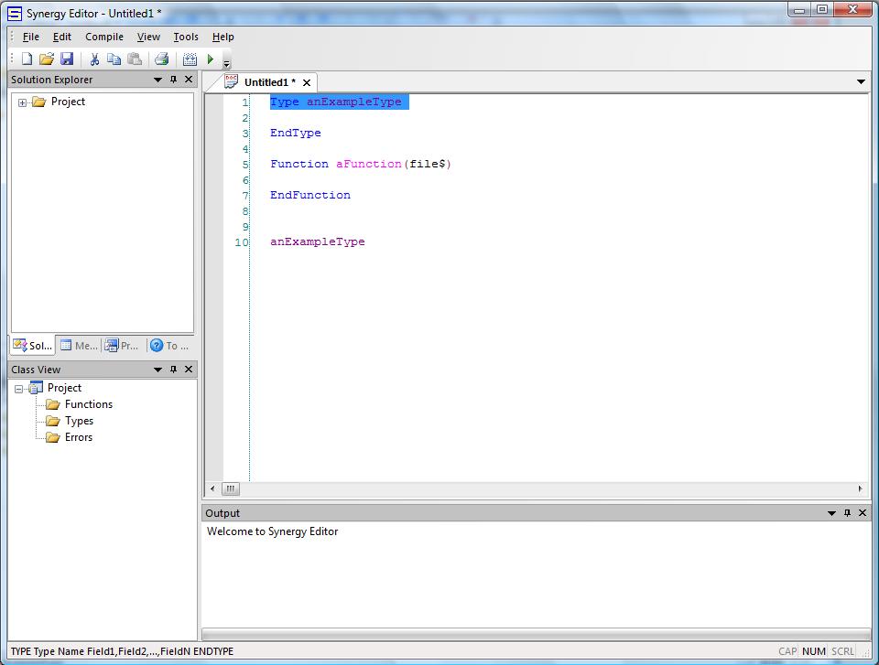Viewport: 879px width, 665px height.
Task: Click the 'aFunction' name in the code
Action: coord(369,164)
